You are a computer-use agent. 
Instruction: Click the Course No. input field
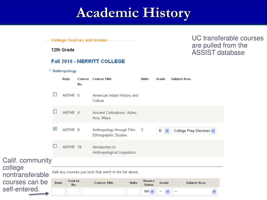pyautogui.click(x=73, y=191)
